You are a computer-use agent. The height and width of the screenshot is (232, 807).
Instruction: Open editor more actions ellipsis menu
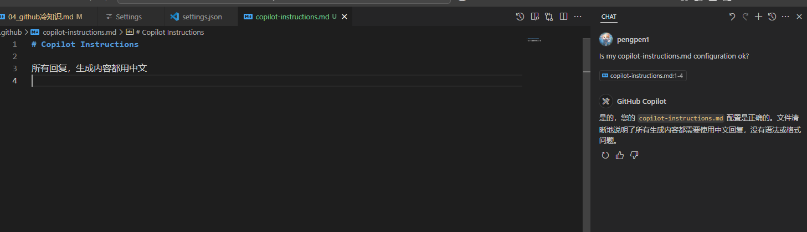coord(578,17)
